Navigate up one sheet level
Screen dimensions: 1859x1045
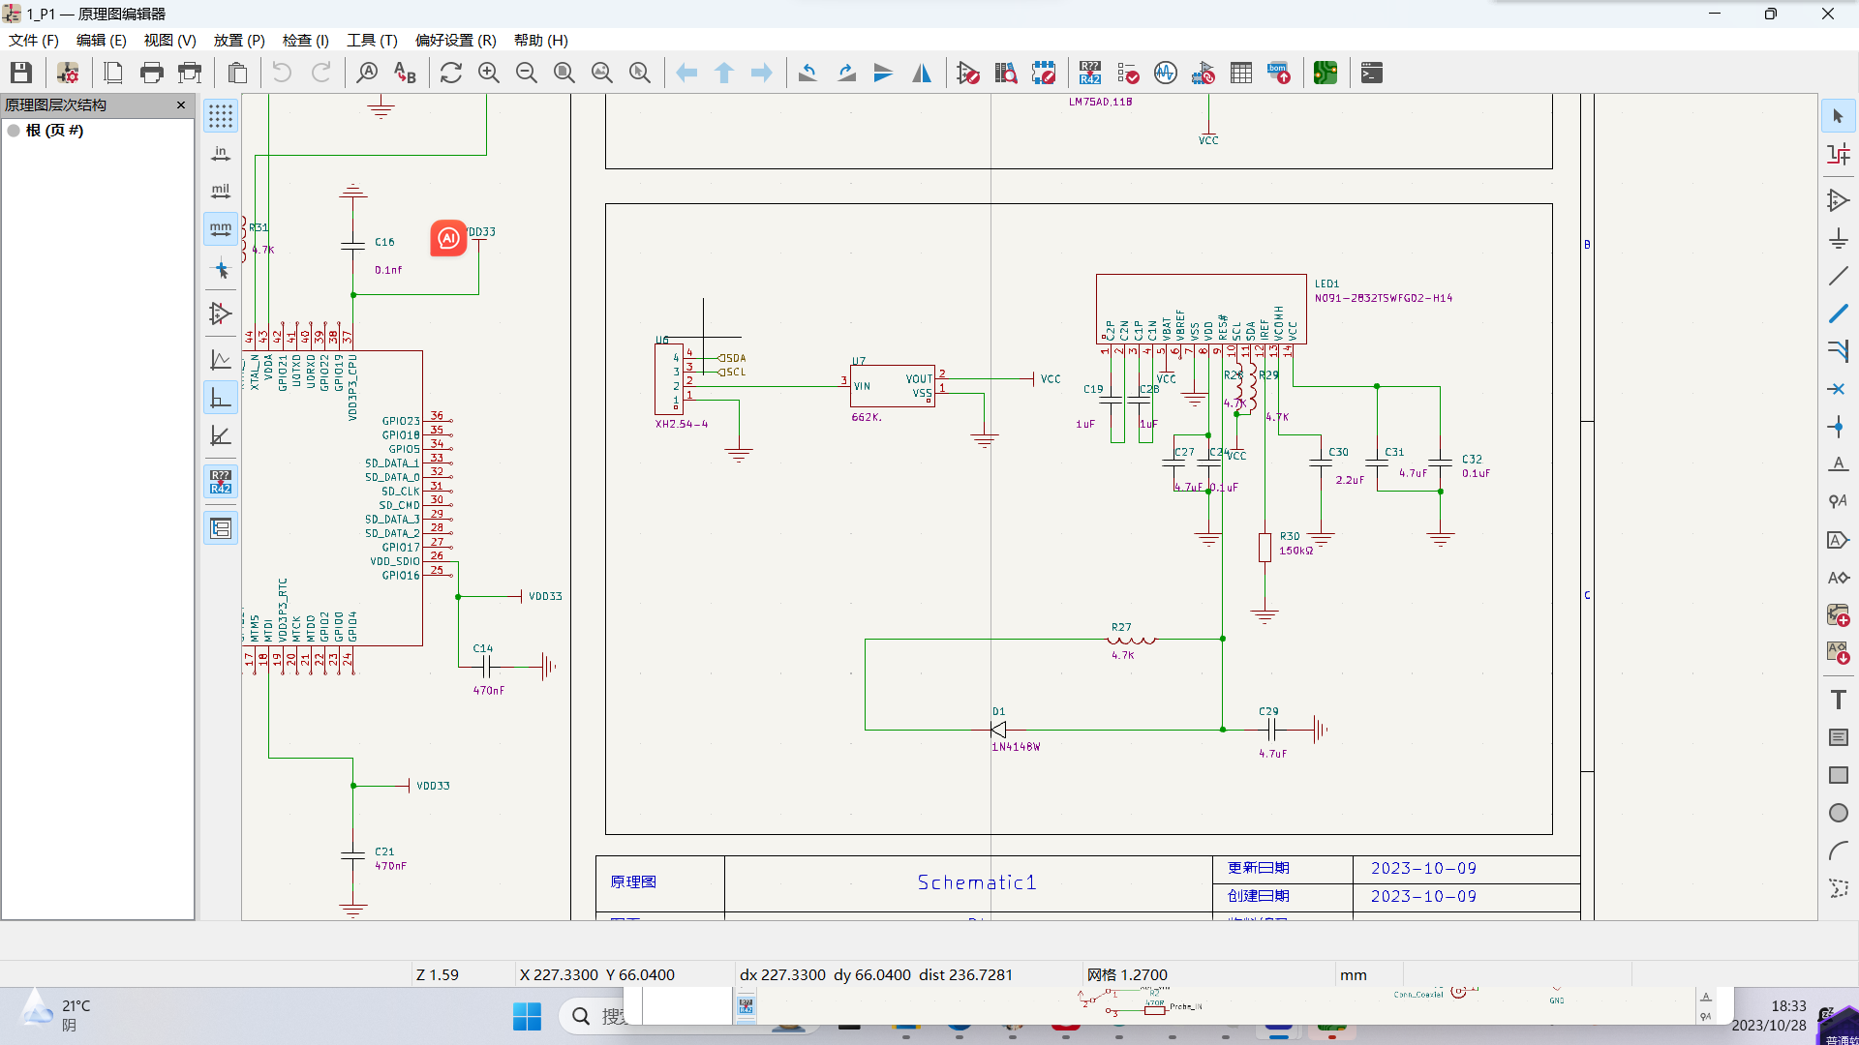click(x=724, y=73)
